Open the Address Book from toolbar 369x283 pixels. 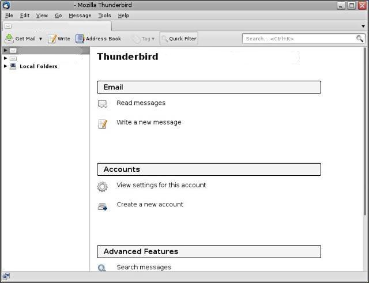tap(98, 39)
